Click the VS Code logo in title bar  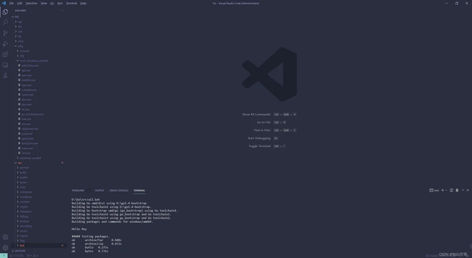click(x=4, y=3)
